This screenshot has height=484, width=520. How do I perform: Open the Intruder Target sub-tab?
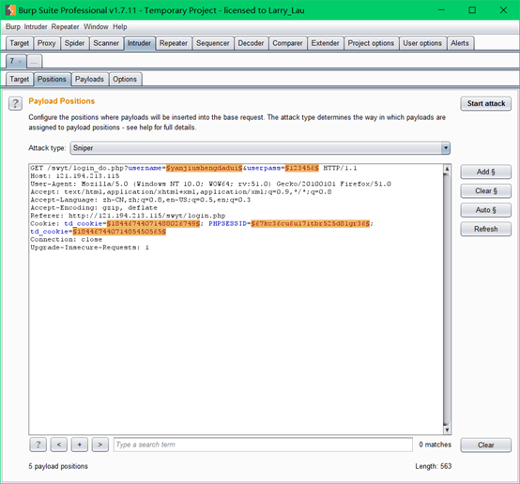pos(20,79)
